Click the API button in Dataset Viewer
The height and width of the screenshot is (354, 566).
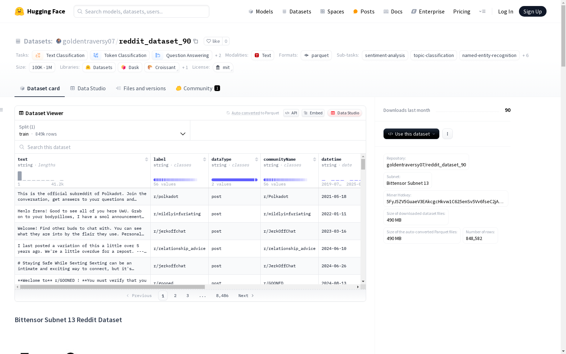point(291,113)
